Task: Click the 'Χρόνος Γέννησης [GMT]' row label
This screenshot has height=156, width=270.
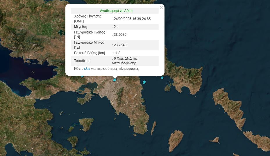Action: pyautogui.click(x=88, y=19)
